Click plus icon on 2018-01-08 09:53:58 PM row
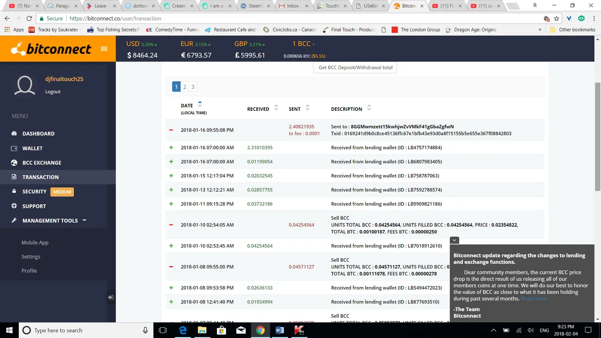 pos(171,288)
